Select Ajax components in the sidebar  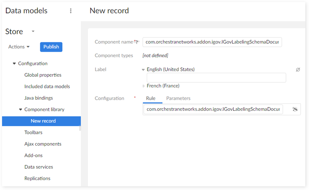pos(43,144)
